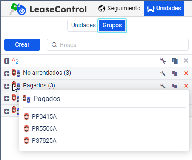Switch to the Unidades sub-tab
This screenshot has height=160, width=192.
point(83,26)
